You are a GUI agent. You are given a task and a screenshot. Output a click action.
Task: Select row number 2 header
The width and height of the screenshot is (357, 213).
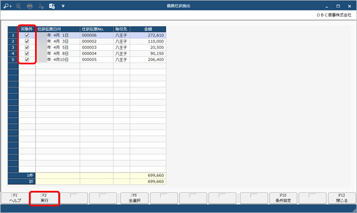[x=13, y=42]
